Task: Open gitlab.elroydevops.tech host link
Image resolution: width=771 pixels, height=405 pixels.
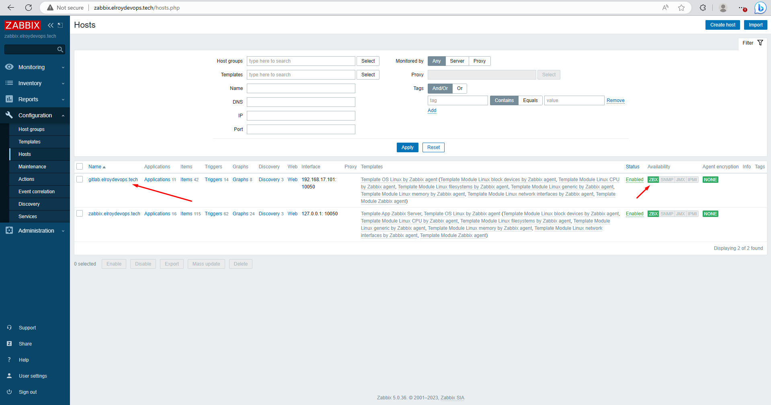Action: point(113,180)
